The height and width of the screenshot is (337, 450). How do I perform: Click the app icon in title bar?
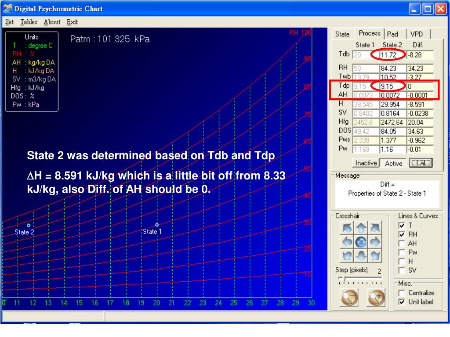coord(8,9)
